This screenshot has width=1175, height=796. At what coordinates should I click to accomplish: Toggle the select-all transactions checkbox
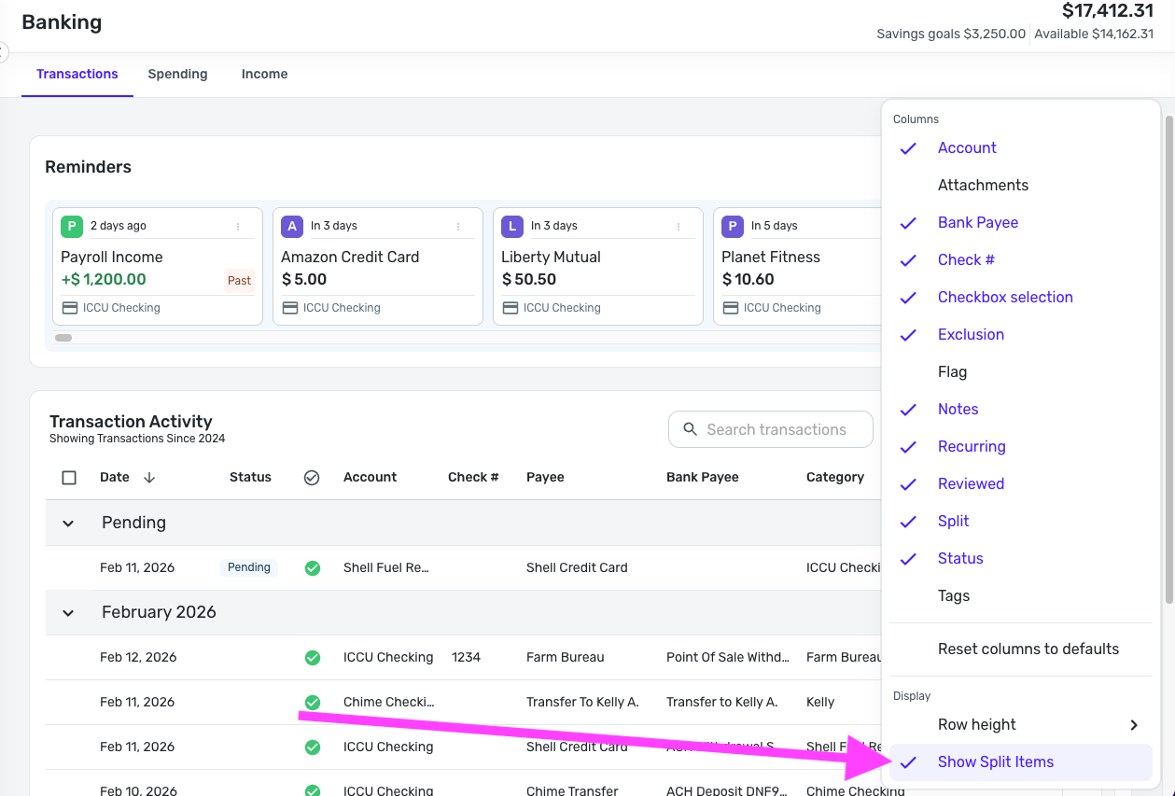point(69,478)
